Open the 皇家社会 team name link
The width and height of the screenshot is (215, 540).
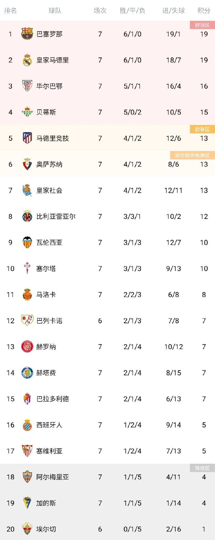click(49, 190)
